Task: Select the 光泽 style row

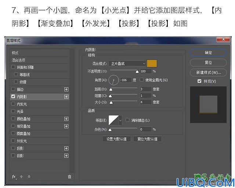Action: tap(40, 111)
